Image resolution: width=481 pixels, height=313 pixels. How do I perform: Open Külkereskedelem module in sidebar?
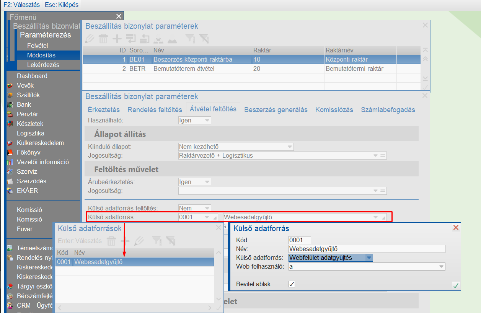tap(40, 143)
